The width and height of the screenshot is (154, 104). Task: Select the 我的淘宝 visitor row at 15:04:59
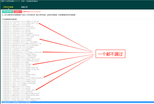[16, 97]
